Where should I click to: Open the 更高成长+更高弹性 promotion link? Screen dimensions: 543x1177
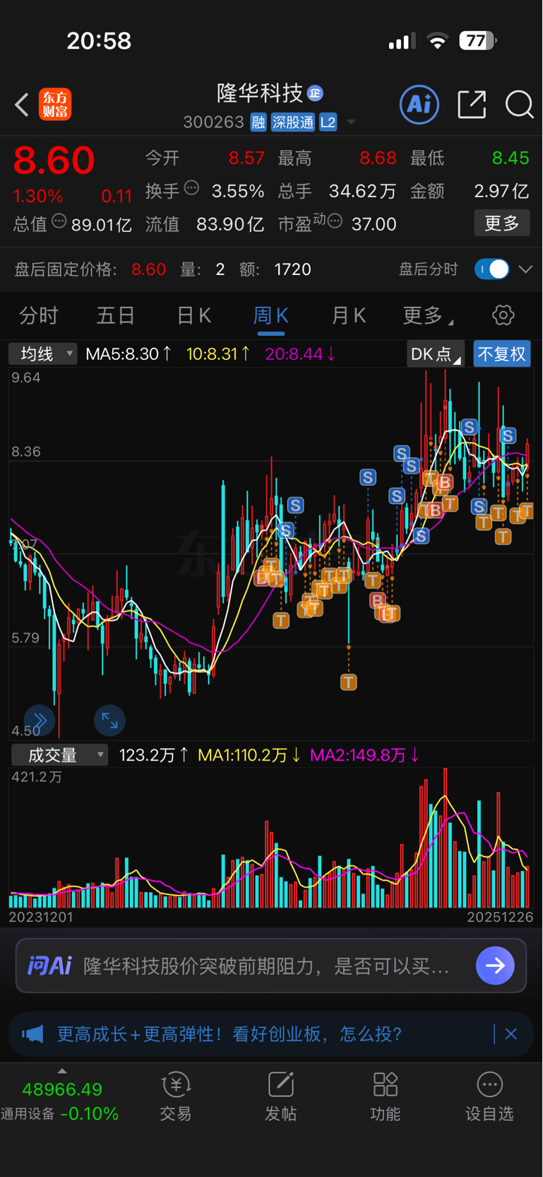point(229,1034)
